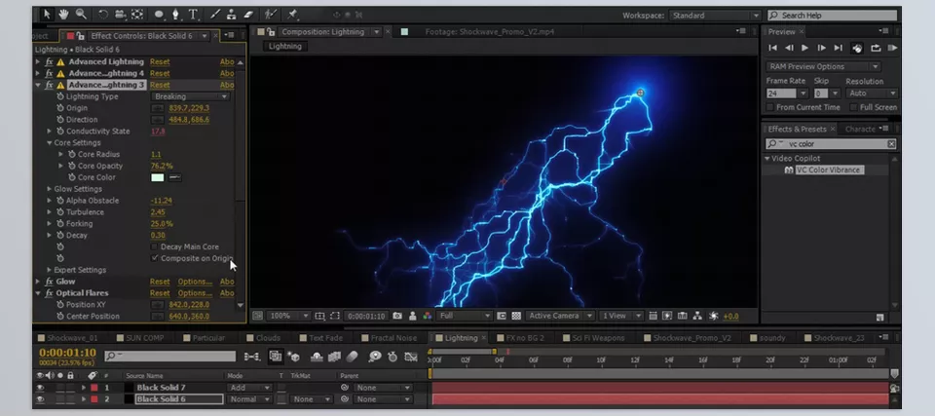This screenshot has width=935, height=416.
Task: Expand the Glow Settings group
Action: tap(50, 189)
